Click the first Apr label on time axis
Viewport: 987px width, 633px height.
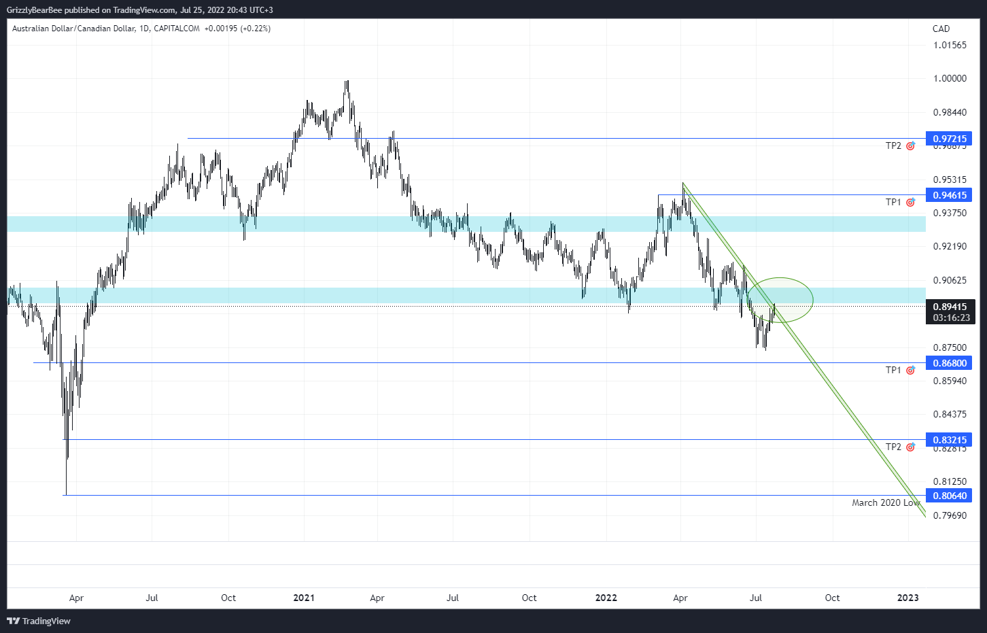[x=76, y=598]
